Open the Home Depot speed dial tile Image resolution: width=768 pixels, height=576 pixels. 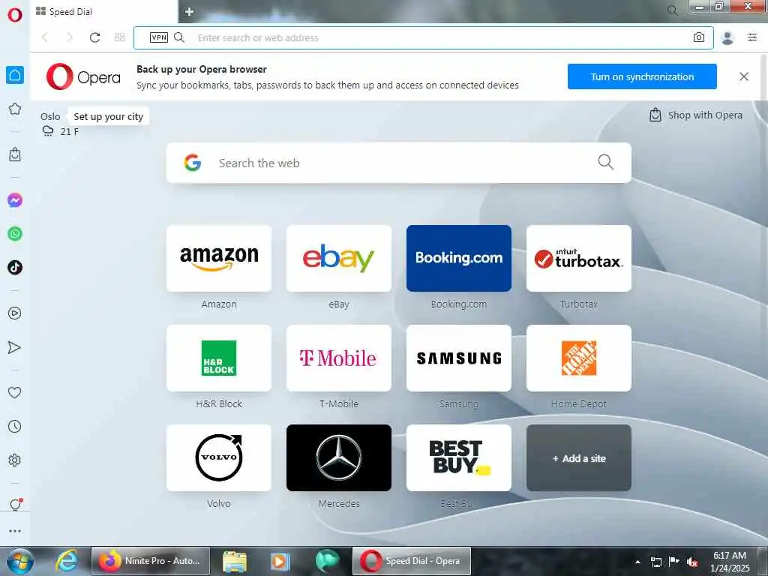click(x=579, y=358)
